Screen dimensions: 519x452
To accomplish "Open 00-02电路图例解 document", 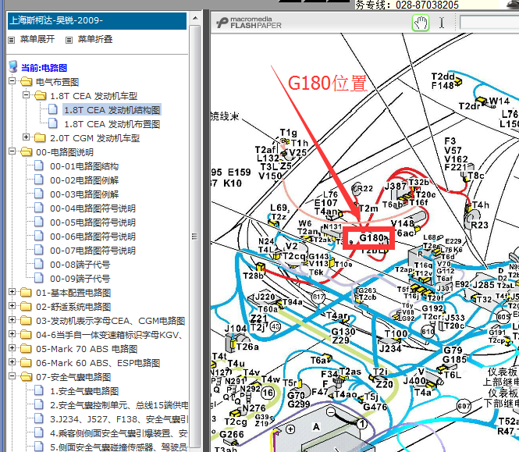I will (x=84, y=180).
